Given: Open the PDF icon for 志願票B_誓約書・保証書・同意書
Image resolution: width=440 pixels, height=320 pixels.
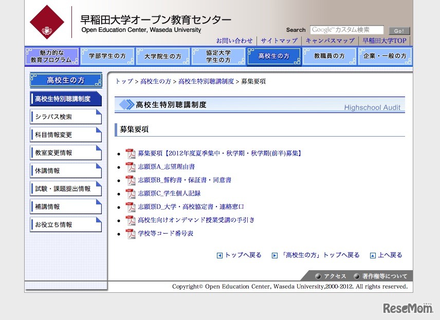Looking at the screenshot, I should point(130,180).
